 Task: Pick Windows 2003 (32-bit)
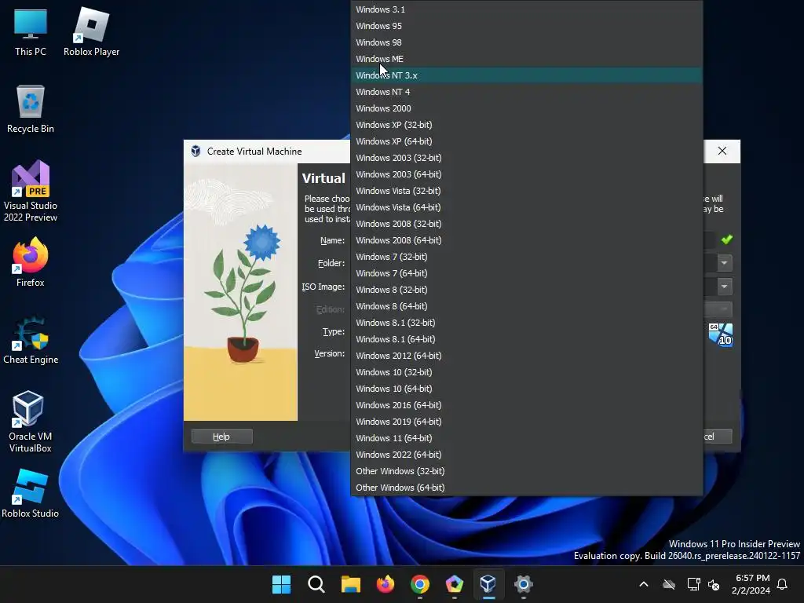(527, 157)
